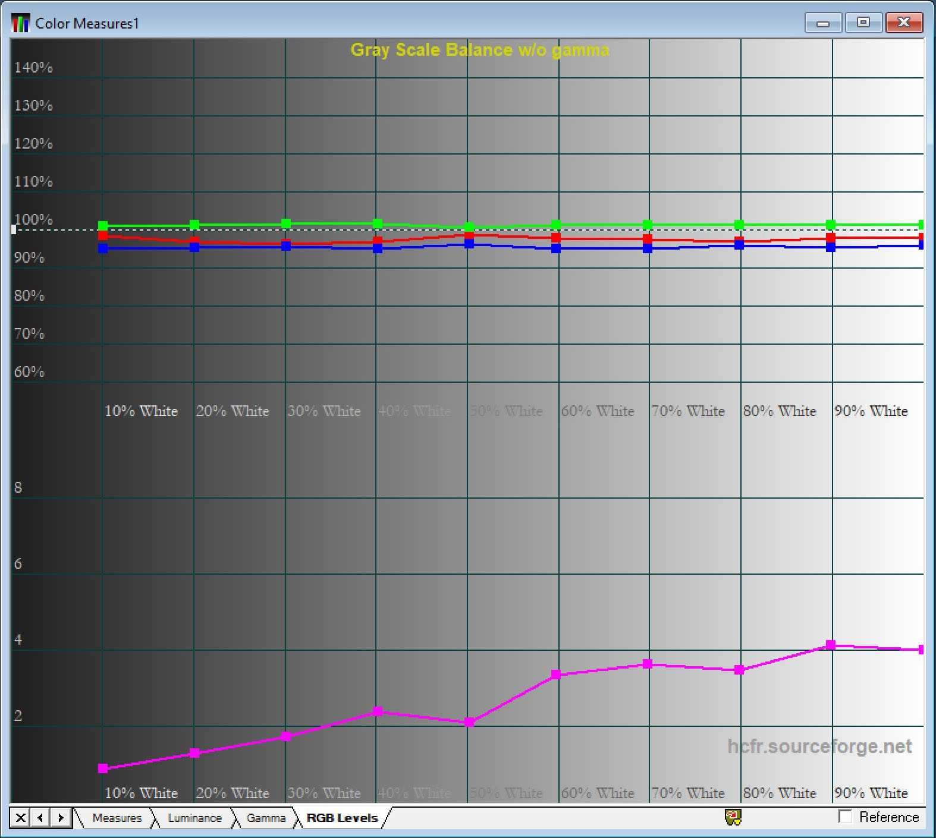
Task: Click the tab bar close X button
Action: coord(20,818)
